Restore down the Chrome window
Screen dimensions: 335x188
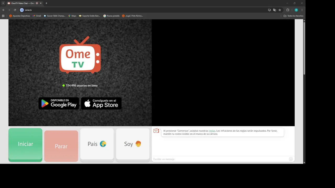(x=294, y=3)
